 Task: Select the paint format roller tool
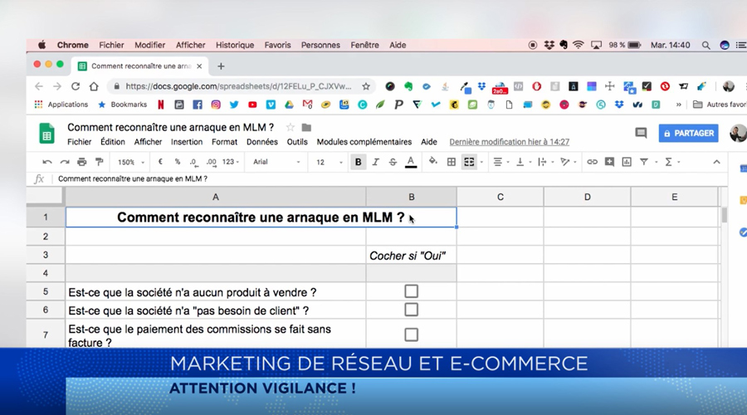100,162
